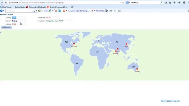Click the Beijing map marker
189x106 pixels.
coord(126,44)
